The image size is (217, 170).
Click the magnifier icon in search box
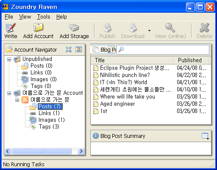pyautogui.click(x=121, y=49)
